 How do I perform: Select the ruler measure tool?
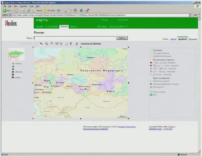pyautogui.click(x=66, y=44)
